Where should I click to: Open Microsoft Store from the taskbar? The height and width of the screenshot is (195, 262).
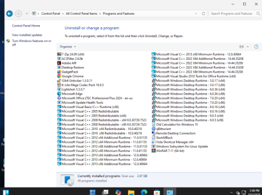(x=157, y=192)
